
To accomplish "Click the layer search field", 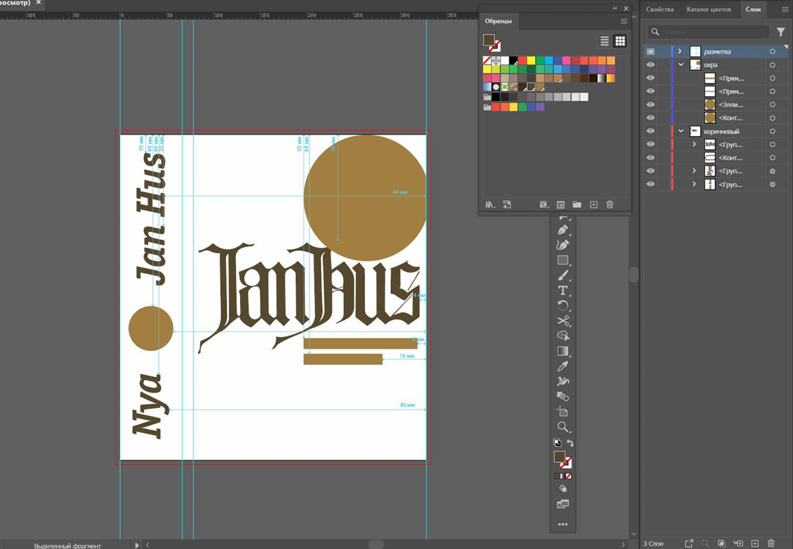I will click(x=708, y=32).
